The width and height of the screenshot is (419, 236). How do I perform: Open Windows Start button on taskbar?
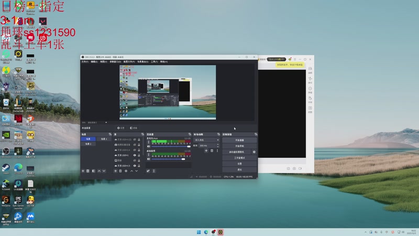point(199,232)
